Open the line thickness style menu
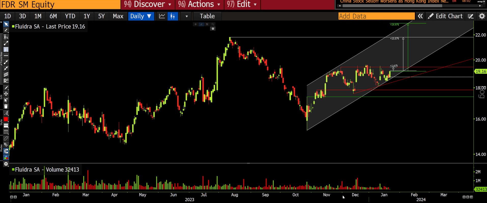This screenshot has width=487, height=203. coord(6,126)
